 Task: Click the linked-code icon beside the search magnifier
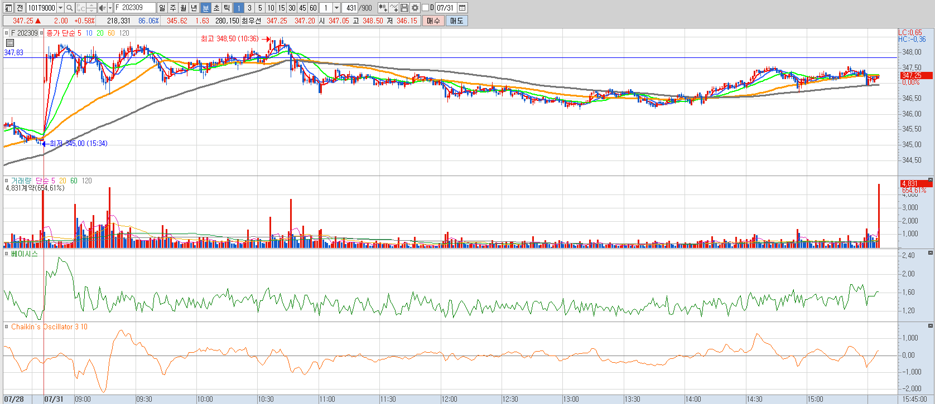click(81, 8)
